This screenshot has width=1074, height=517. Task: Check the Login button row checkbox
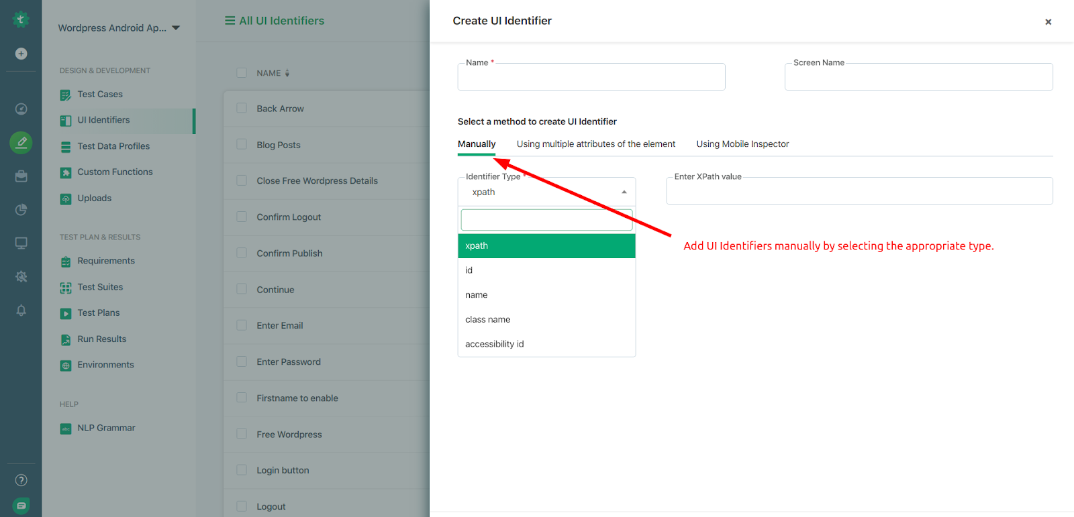[x=242, y=470]
